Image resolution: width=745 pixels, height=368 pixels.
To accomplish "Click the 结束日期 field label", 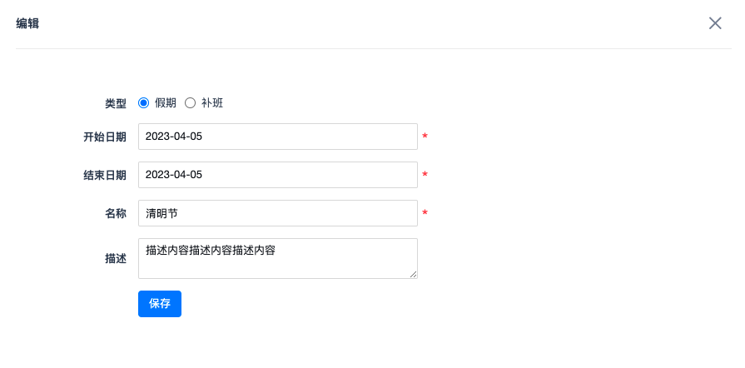I will 105,175.
